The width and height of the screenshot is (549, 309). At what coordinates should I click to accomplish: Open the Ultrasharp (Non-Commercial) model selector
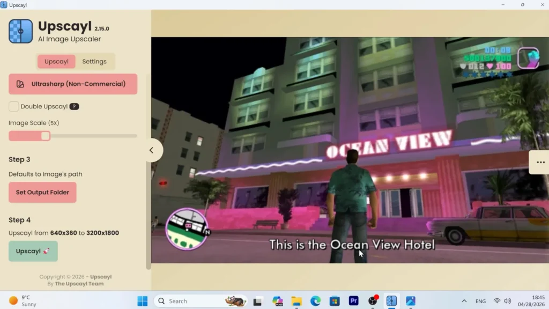73,84
